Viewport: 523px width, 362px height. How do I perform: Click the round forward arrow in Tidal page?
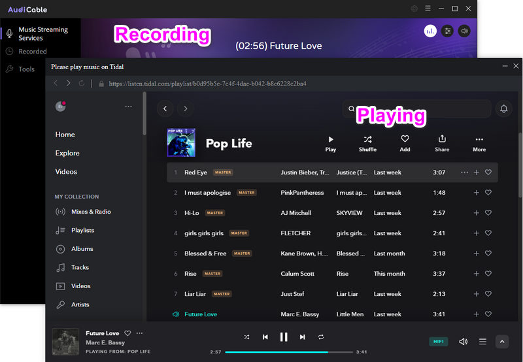click(x=186, y=108)
